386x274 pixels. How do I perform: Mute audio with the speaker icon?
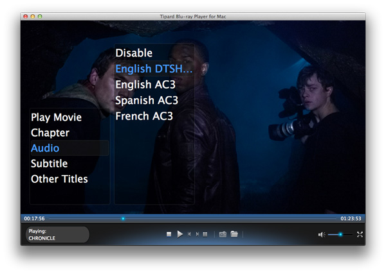pyautogui.click(x=322, y=235)
